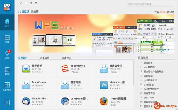The height and width of the screenshot is (110, 178).
Task: Click the user icon beside 请登录
Action: coord(20,11)
